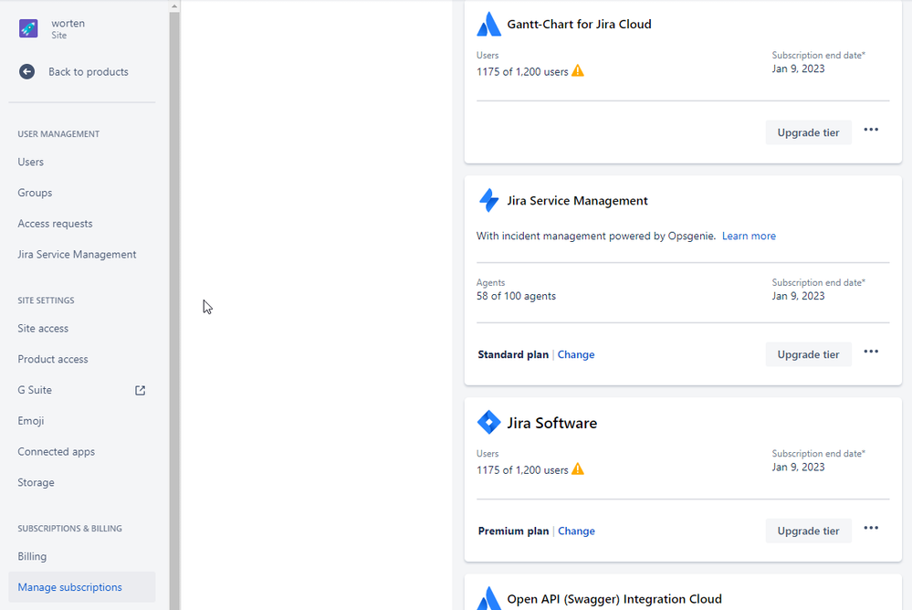This screenshot has width=912, height=610.
Task: Select Manage subscriptions in sidebar
Action: [82, 587]
